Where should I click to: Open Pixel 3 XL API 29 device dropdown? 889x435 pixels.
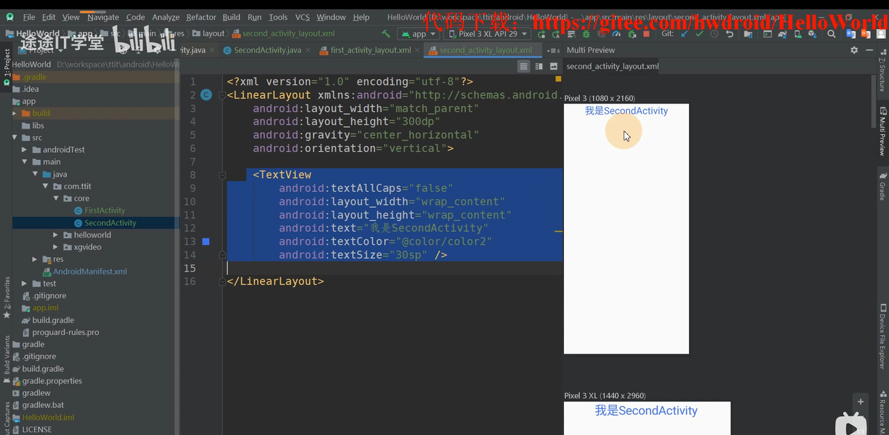pyautogui.click(x=487, y=33)
